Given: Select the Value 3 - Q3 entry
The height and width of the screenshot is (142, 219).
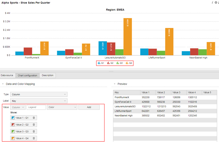Looking at the screenshot, I should pos(22,131).
